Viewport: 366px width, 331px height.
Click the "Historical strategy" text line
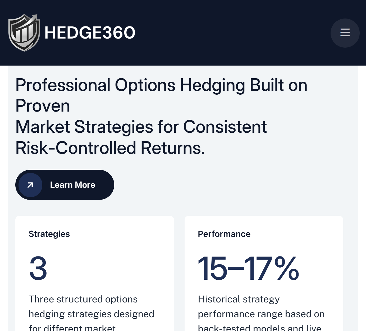(x=239, y=299)
